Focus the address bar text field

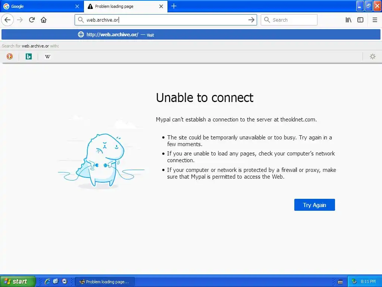[166, 20]
